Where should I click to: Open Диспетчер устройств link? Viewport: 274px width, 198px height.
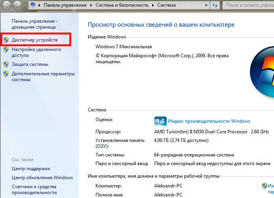coord(34,40)
